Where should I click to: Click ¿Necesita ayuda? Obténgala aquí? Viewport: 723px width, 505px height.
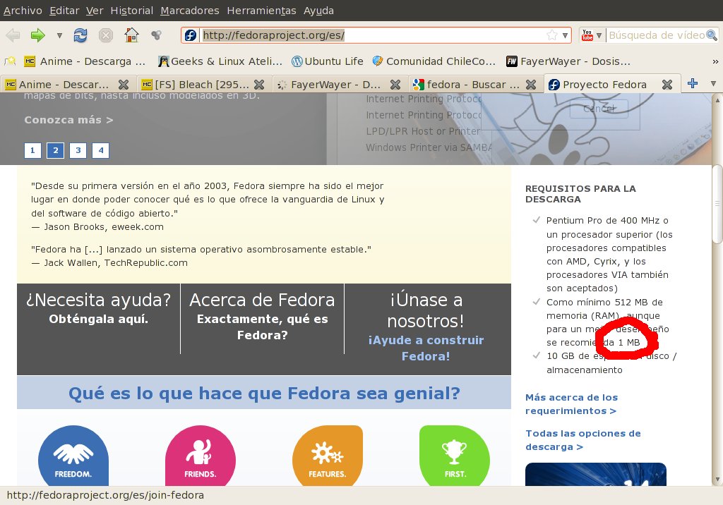pyautogui.click(x=99, y=308)
